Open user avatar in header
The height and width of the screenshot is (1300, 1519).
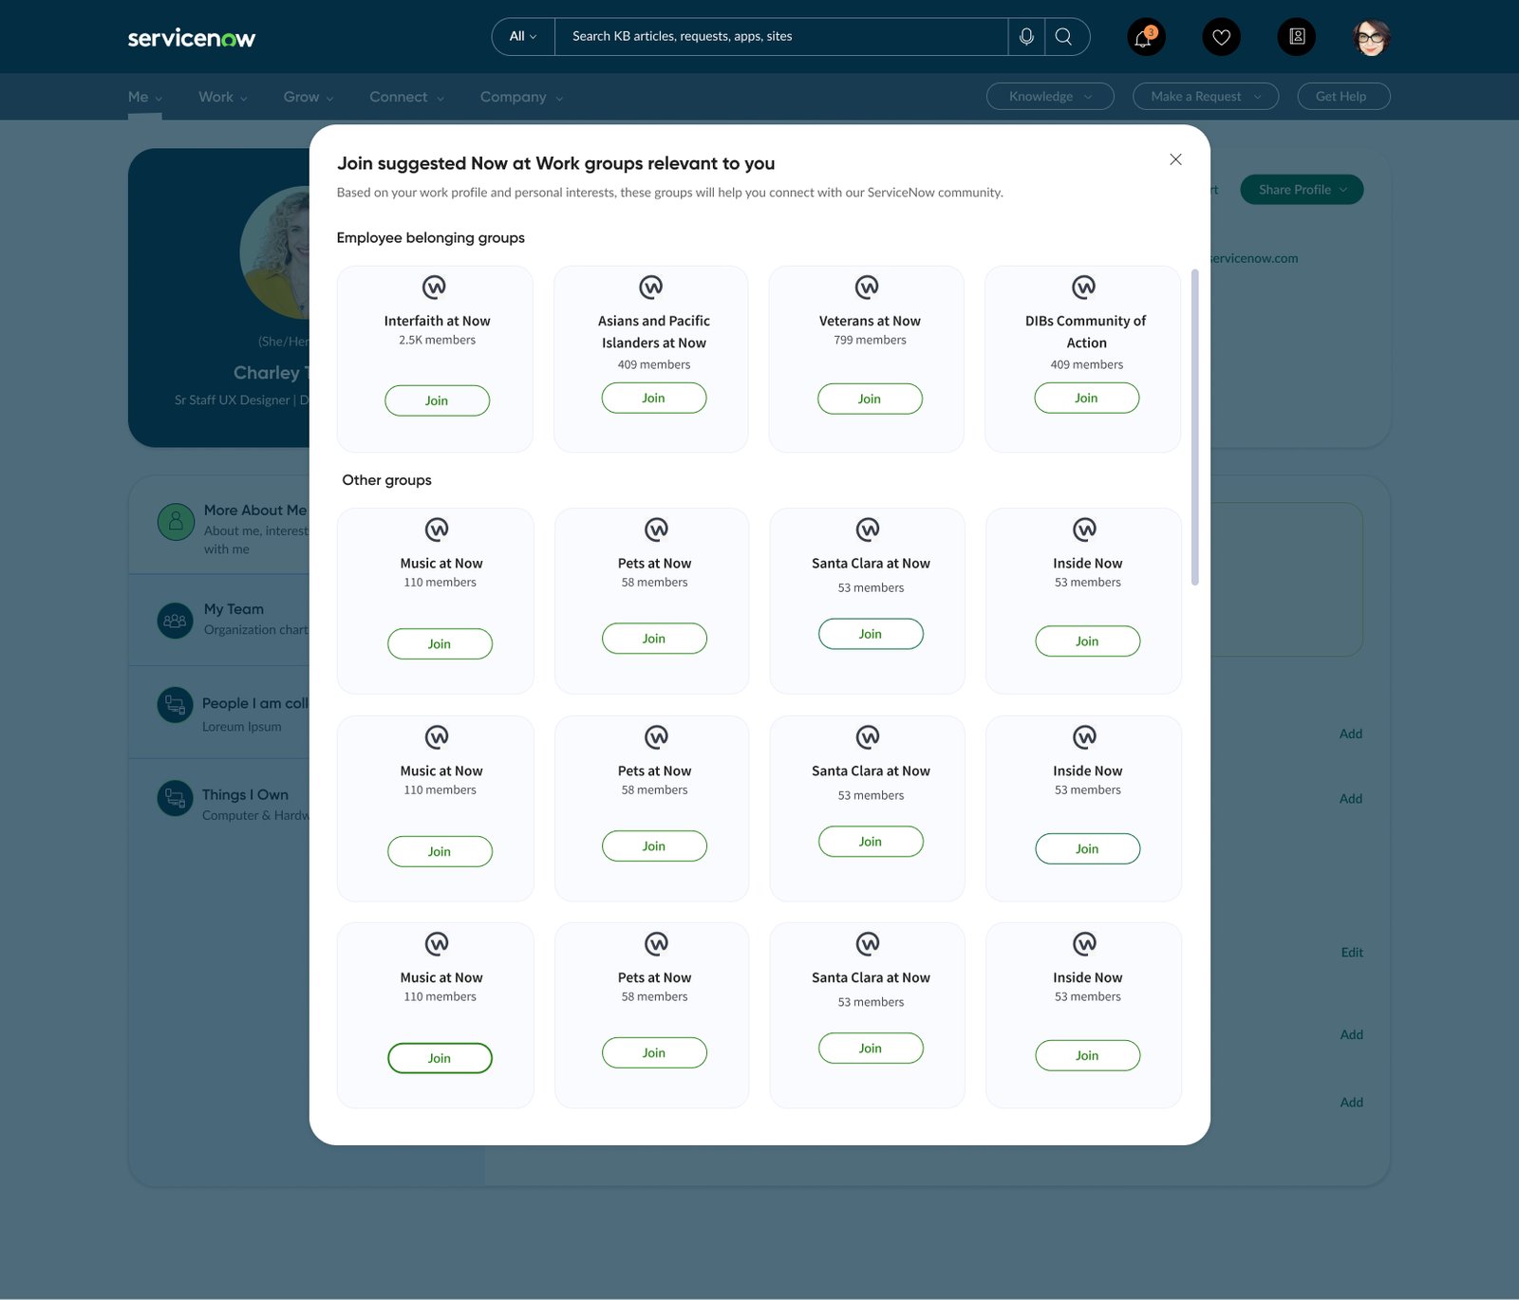[x=1371, y=37]
